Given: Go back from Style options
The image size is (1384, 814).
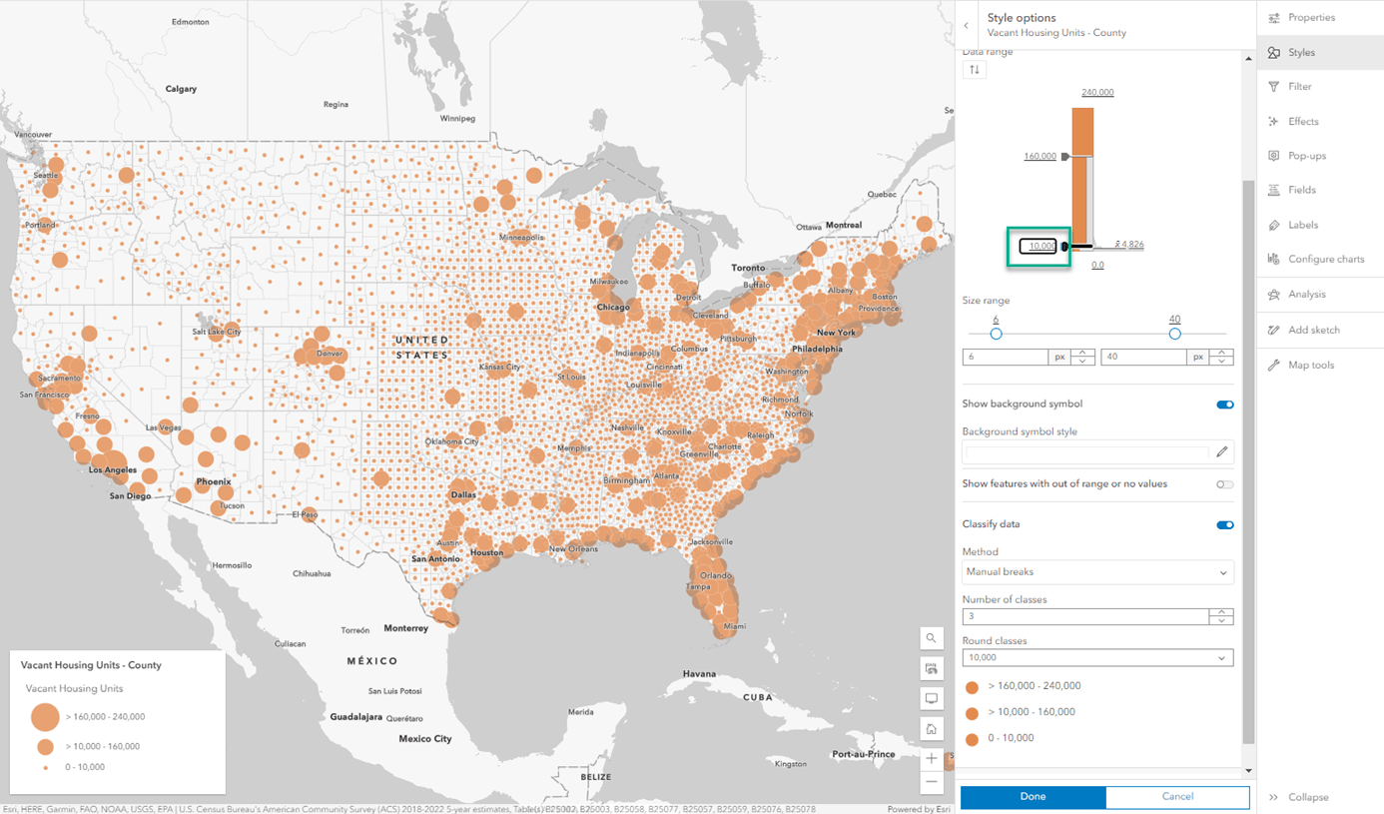Looking at the screenshot, I should point(967,26).
